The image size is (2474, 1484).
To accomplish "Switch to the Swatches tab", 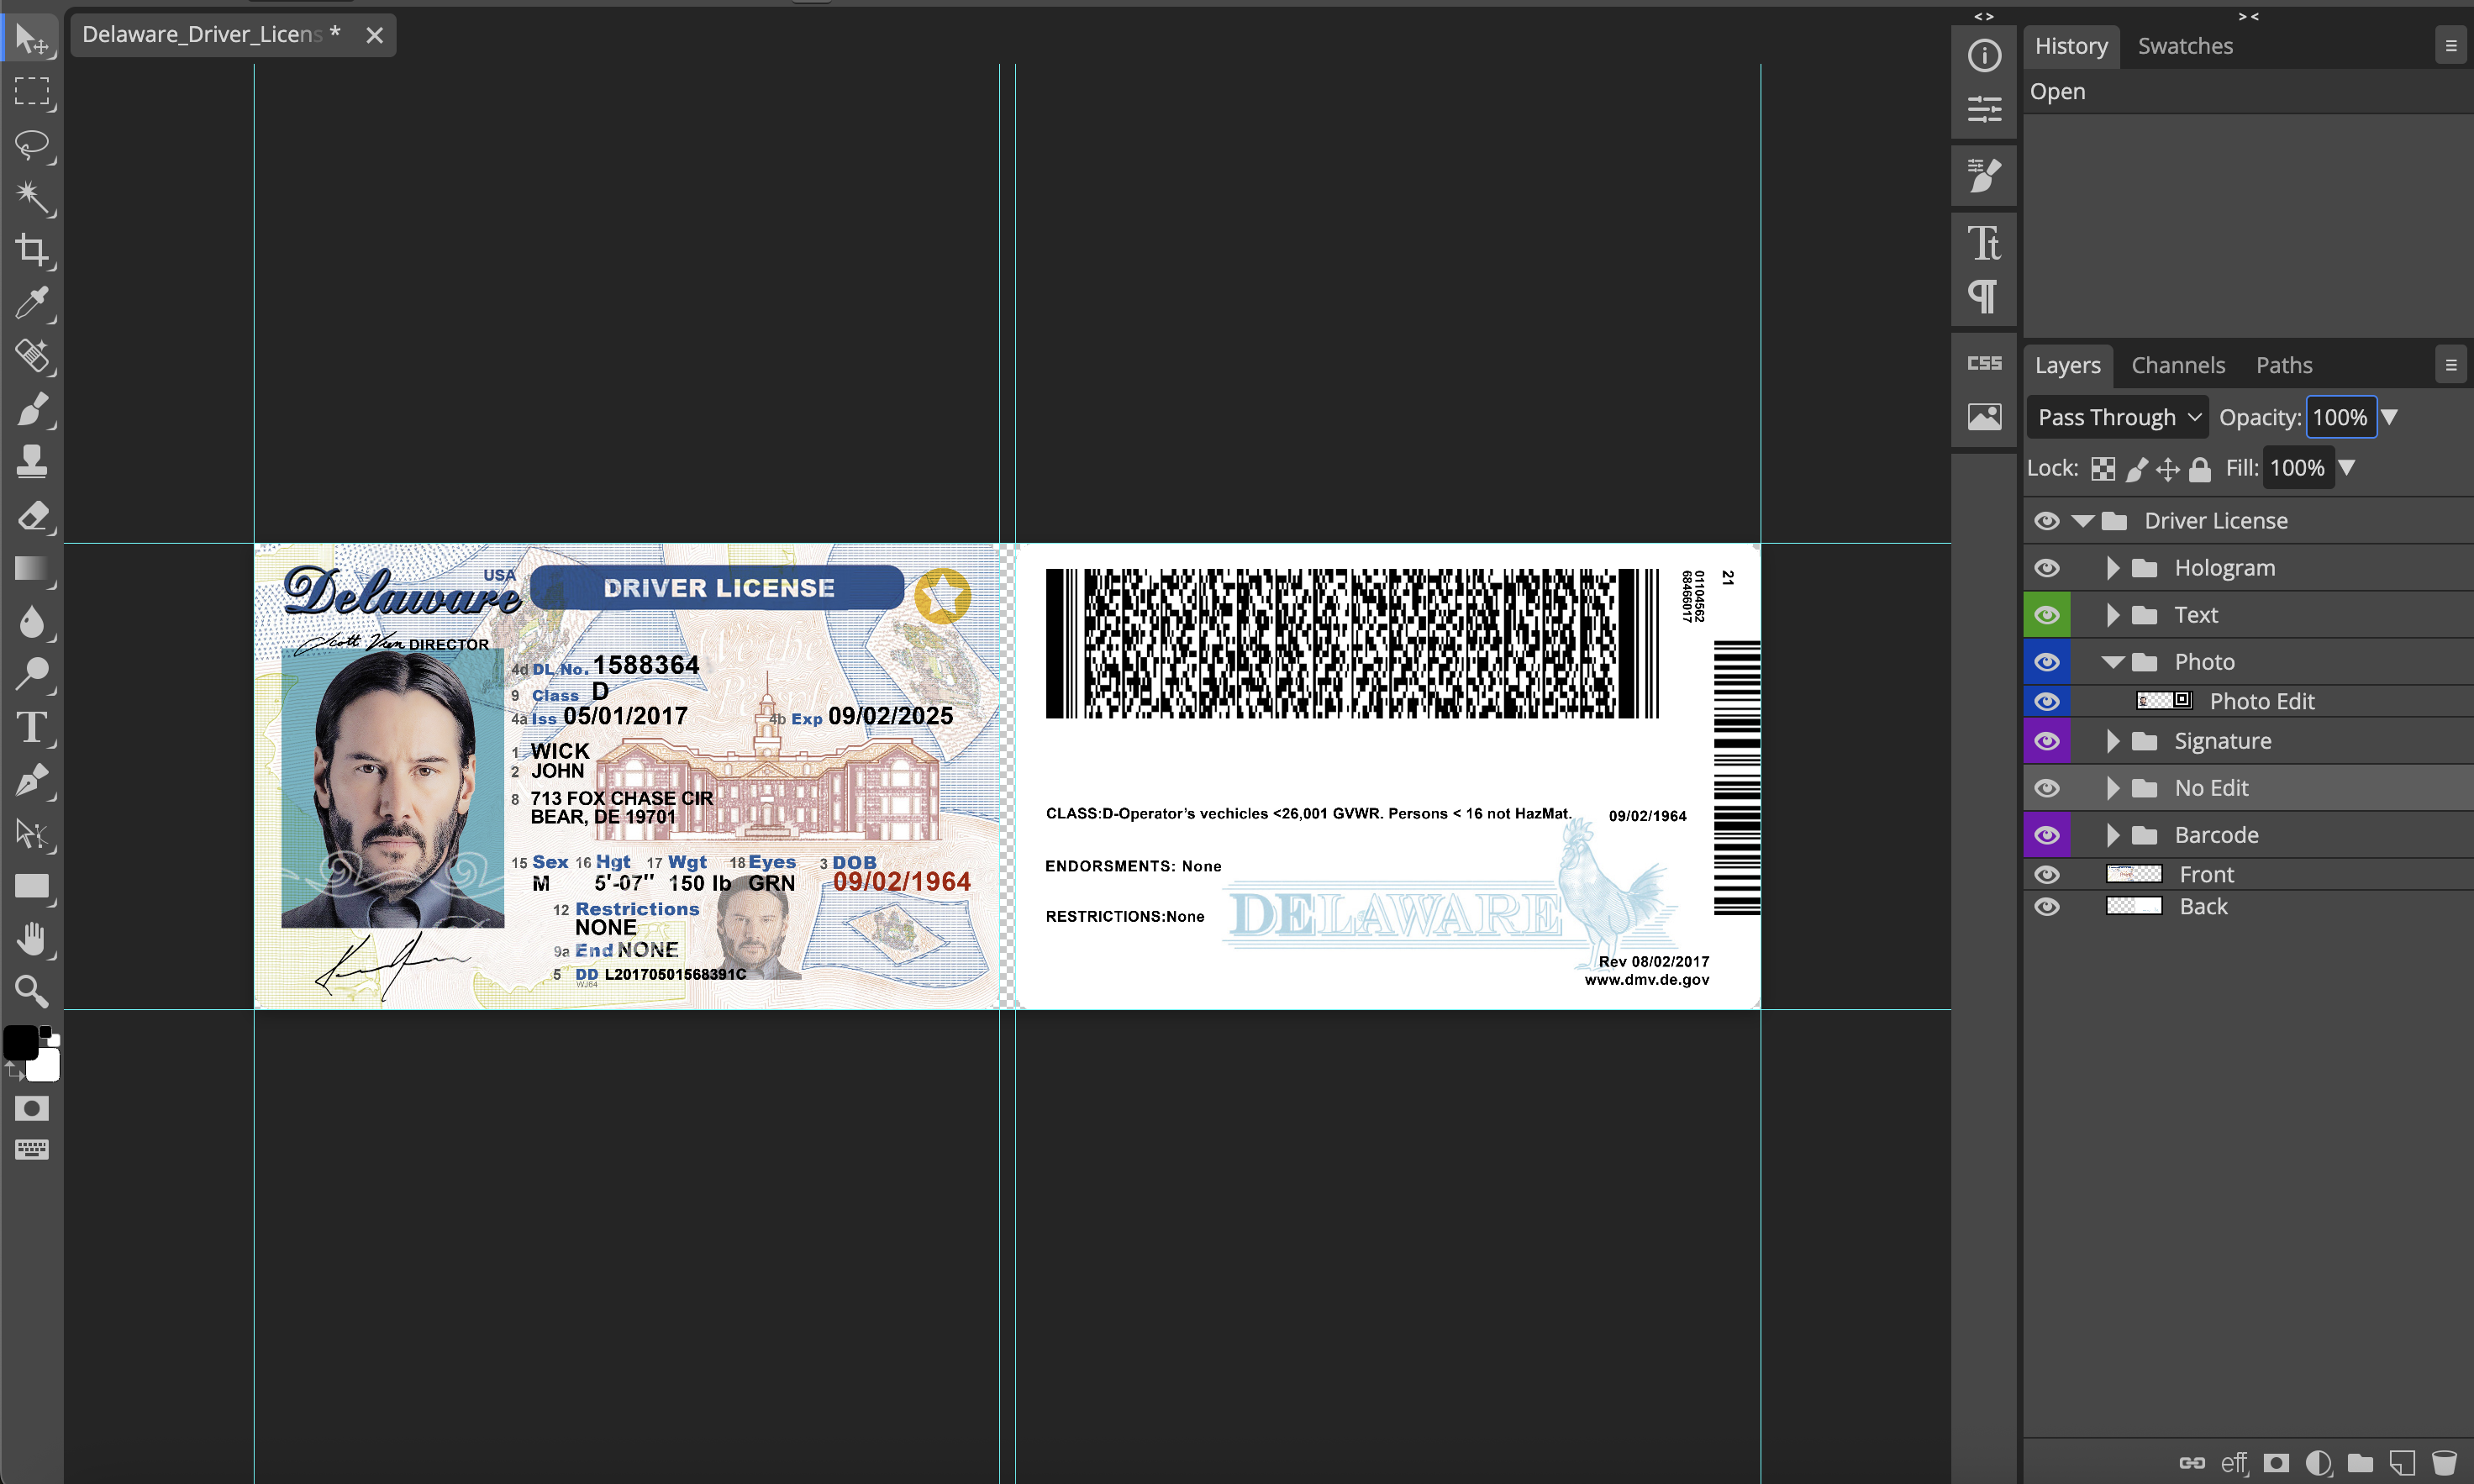I will click(x=2184, y=46).
